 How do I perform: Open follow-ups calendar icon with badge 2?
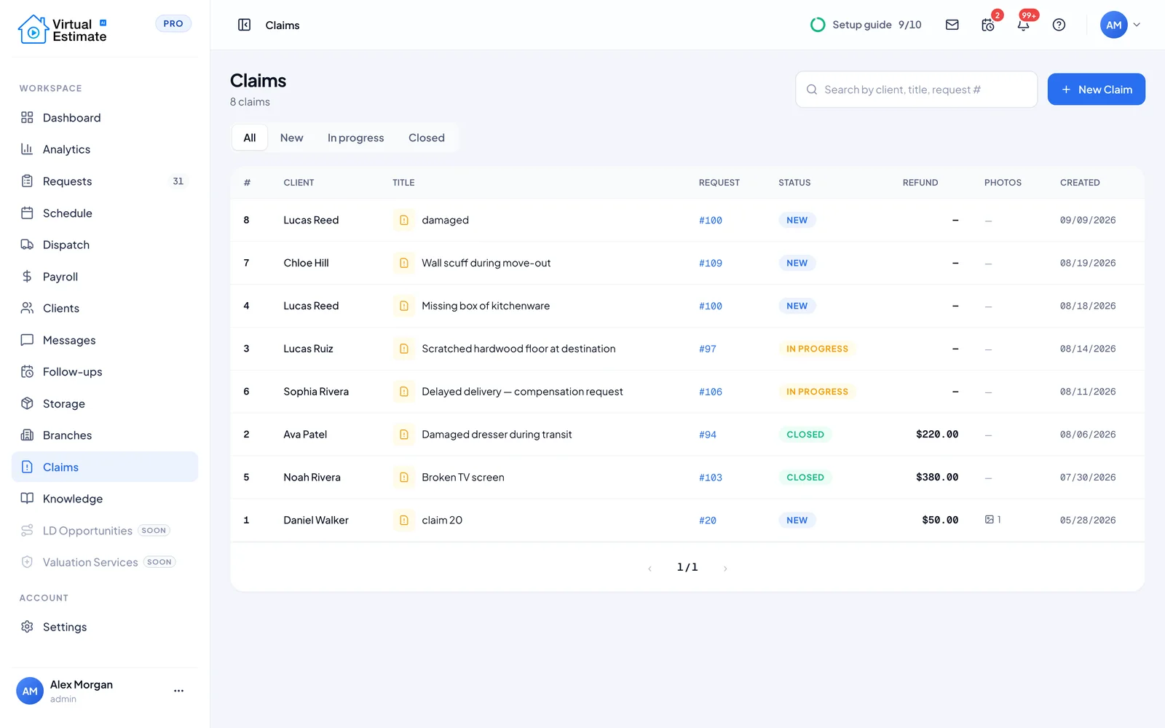[x=988, y=25]
